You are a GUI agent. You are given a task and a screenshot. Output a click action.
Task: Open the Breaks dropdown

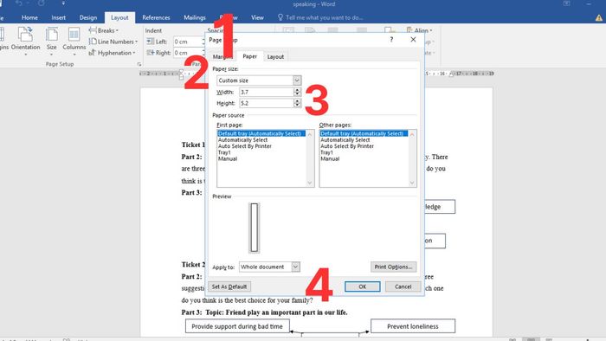pos(104,30)
